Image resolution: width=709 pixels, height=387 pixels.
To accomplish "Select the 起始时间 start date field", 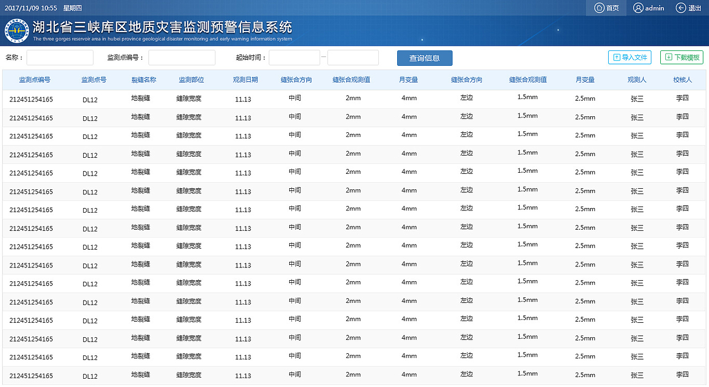I will click(295, 58).
